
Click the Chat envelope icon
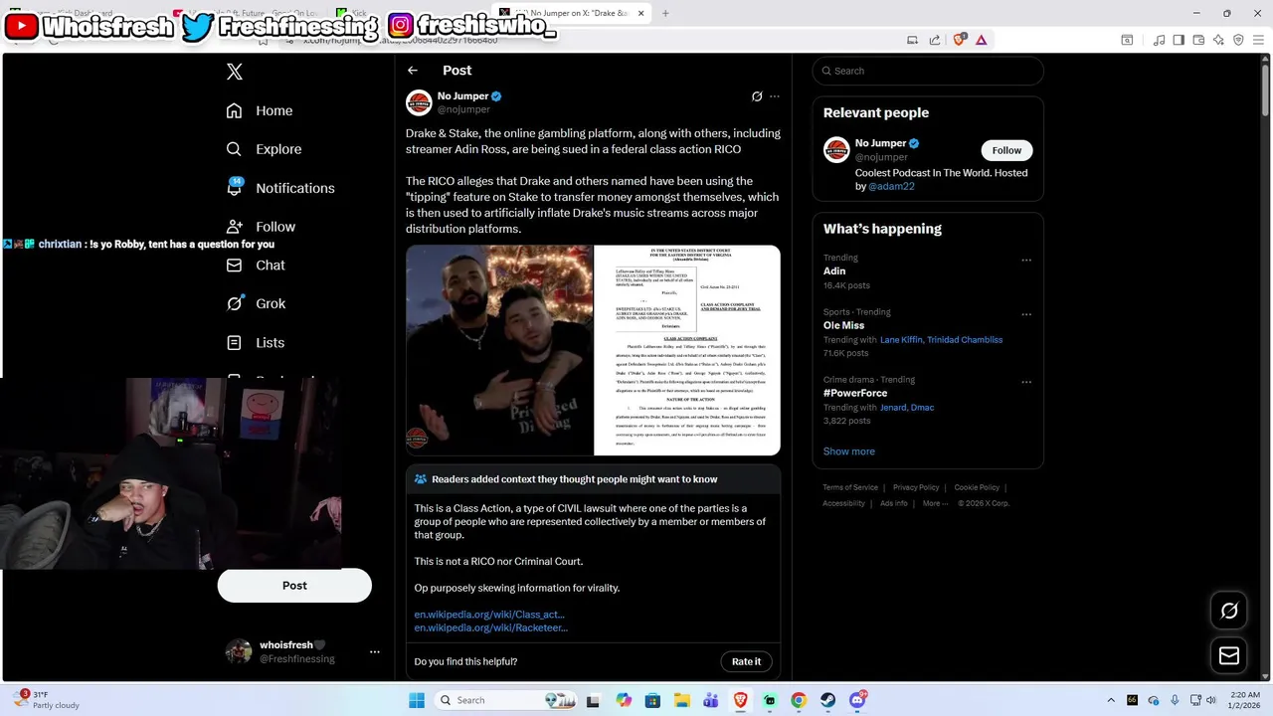coord(234,266)
